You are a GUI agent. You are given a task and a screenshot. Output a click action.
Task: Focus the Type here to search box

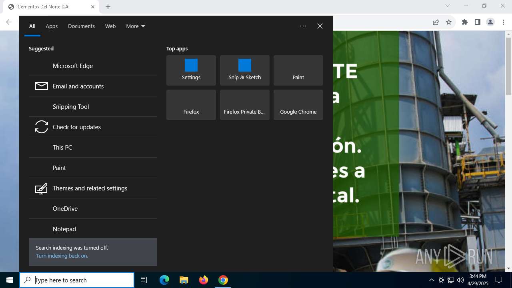point(77,280)
